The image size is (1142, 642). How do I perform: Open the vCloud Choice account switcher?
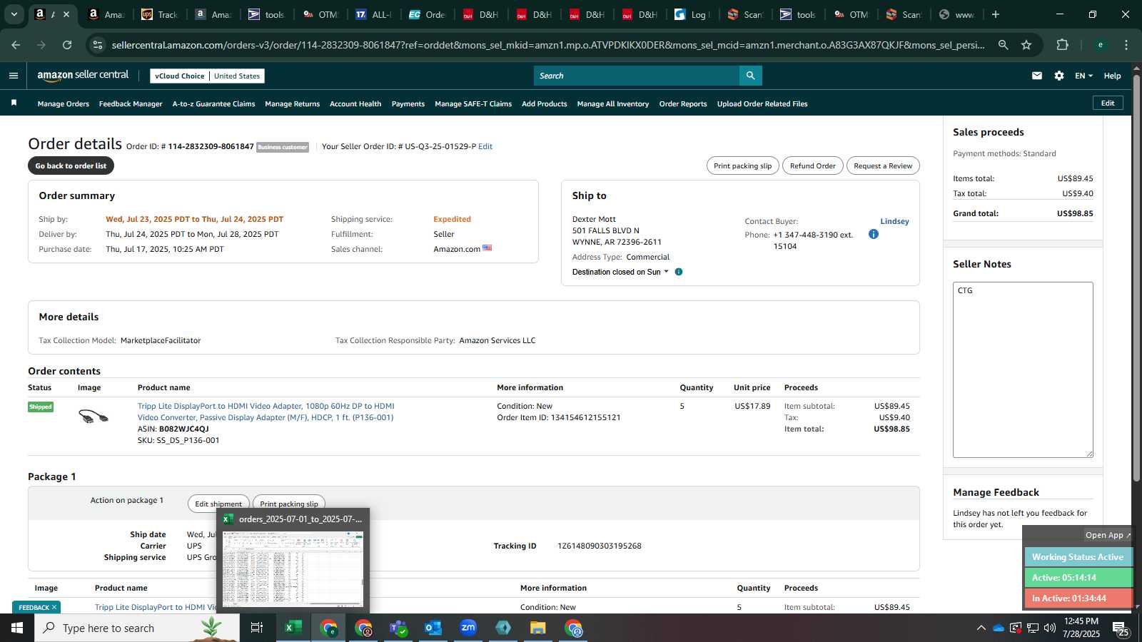[x=207, y=76]
